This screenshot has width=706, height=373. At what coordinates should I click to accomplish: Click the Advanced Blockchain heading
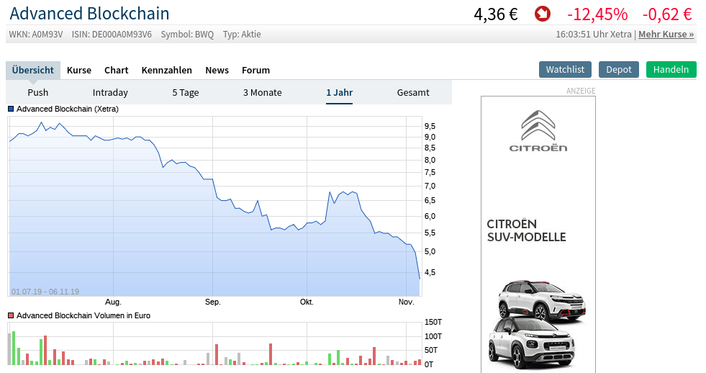pos(90,14)
